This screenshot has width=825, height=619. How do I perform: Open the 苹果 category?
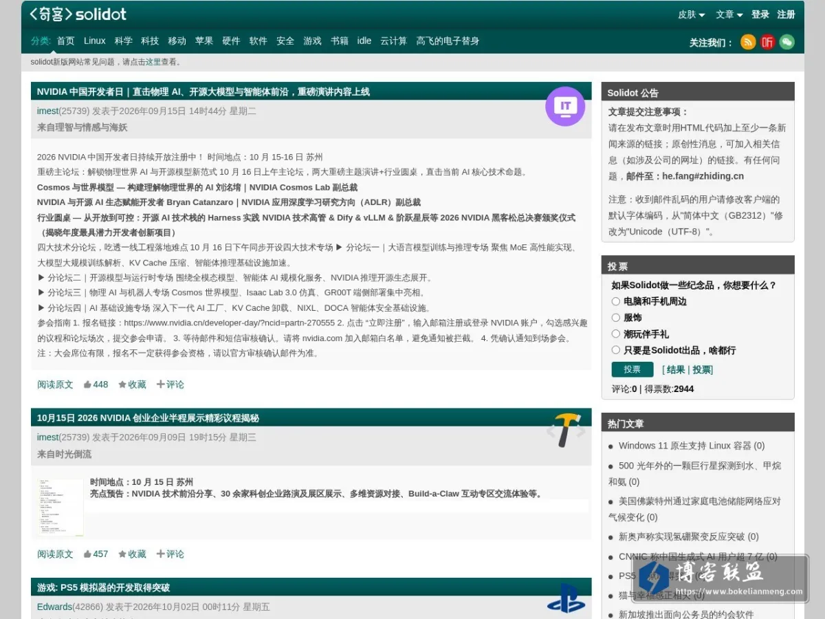pyautogui.click(x=204, y=41)
